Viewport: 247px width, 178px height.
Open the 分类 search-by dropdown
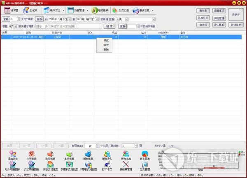(16, 26)
